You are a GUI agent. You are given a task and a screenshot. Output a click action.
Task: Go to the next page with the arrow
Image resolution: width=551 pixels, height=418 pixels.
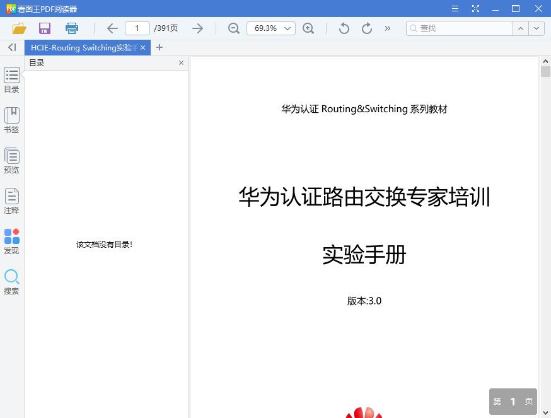tap(197, 28)
